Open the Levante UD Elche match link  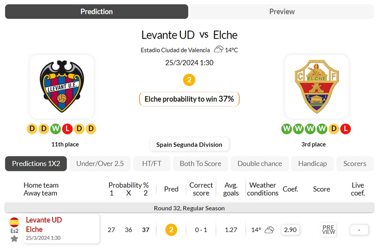(x=62, y=228)
